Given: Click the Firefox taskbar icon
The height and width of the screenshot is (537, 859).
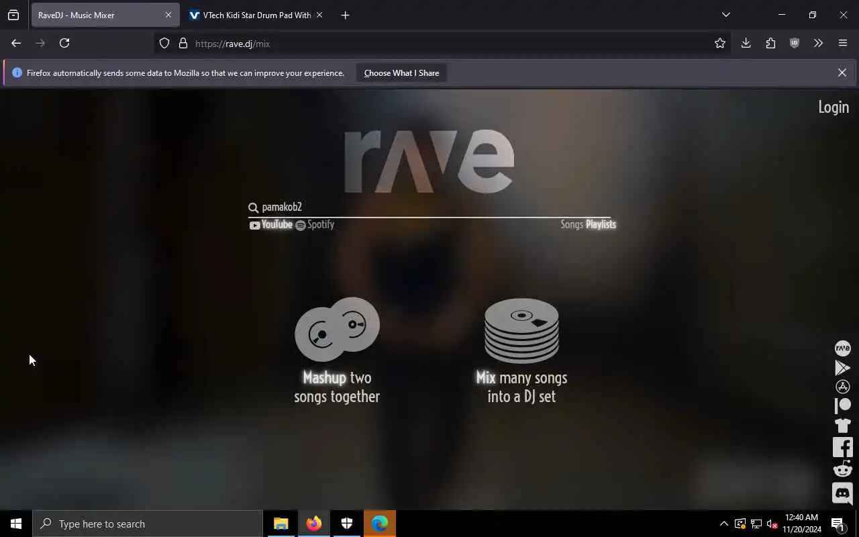Looking at the screenshot, I should pyautogui.click(x=313, y=524).
